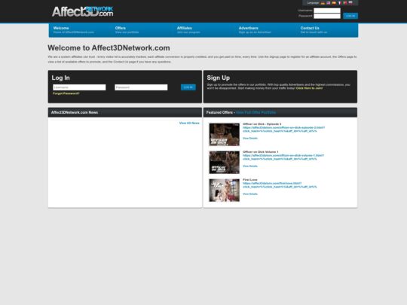Open the First Love offer URL link
Screen dimensions: 407x305
tap(280, 185)
